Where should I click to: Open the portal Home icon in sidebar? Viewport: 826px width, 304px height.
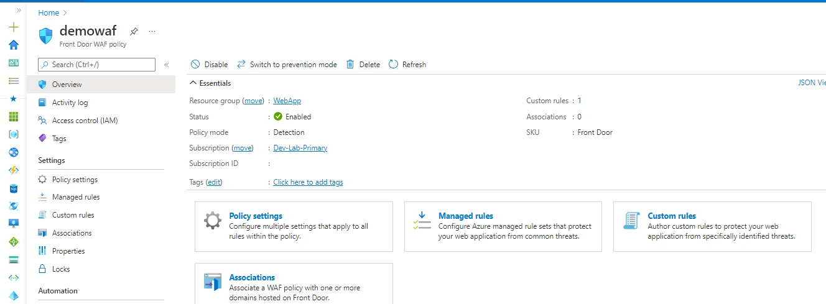click(x=14, y=45)
